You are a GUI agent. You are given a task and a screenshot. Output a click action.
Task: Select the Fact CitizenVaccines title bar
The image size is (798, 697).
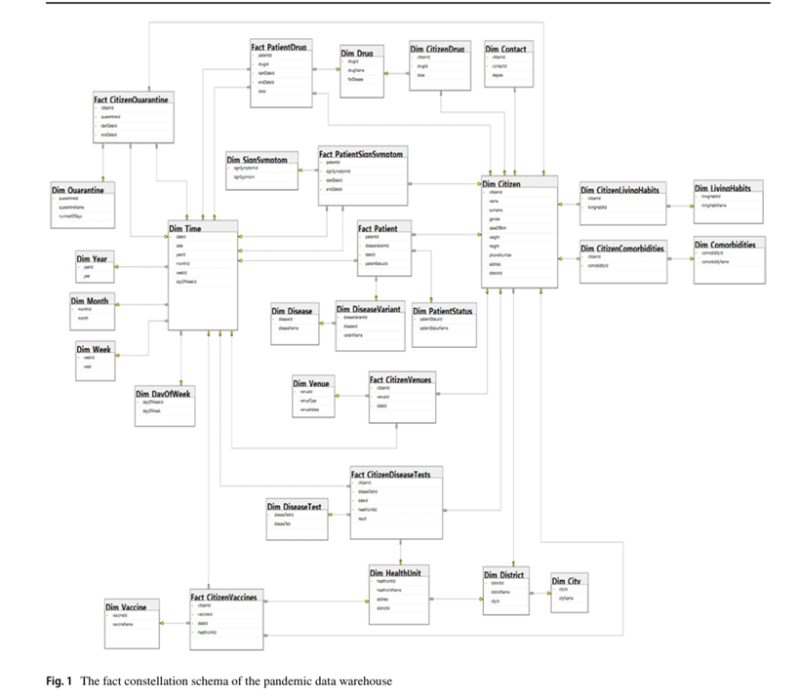pyautogui.click(x=222, y=596)
